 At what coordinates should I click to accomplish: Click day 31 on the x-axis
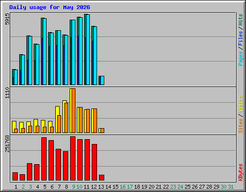tap(231, 187)
